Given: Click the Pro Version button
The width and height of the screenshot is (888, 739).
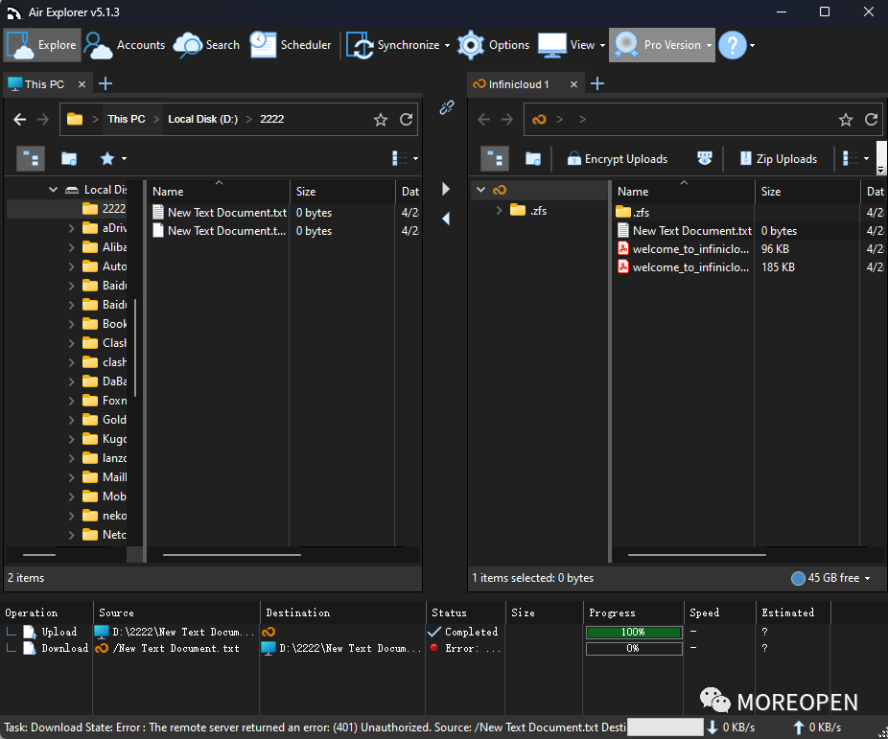Looking at the screenshot, I should [662, 45].
